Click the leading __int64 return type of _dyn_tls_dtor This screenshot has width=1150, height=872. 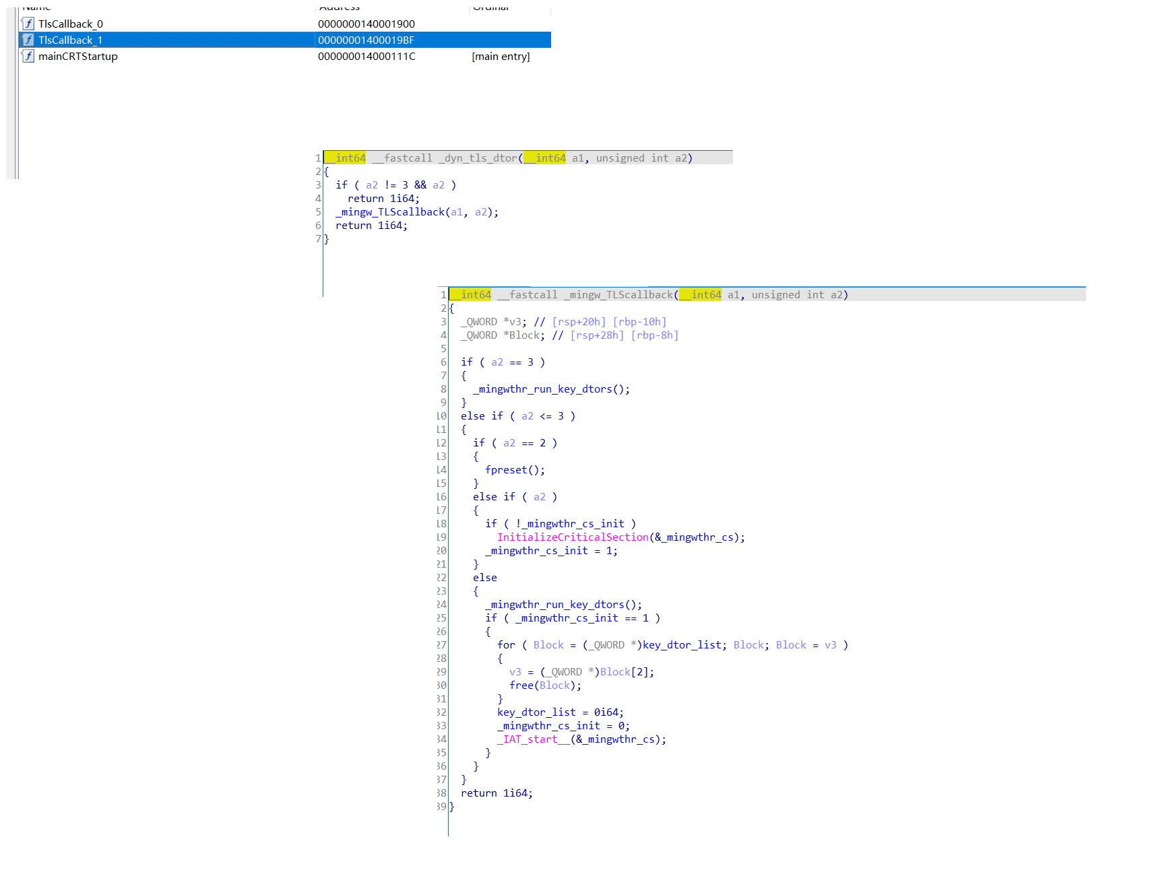point(345,158)
